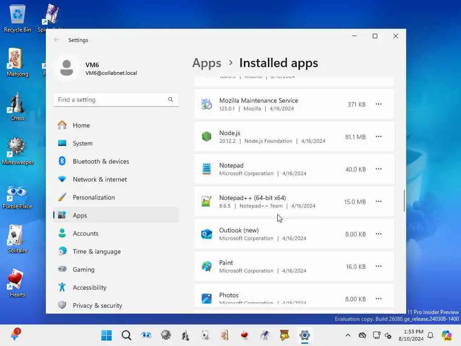Image resolution: width=461 pixels, height=346 pixels.
Task: Click the Node.js green hexagon icon
Action: (206, 137)
